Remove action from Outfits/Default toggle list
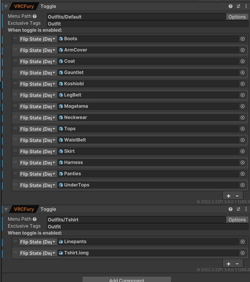Image resolution: width=250 pixels, height=282 pixels. click(x=237, y=196)
